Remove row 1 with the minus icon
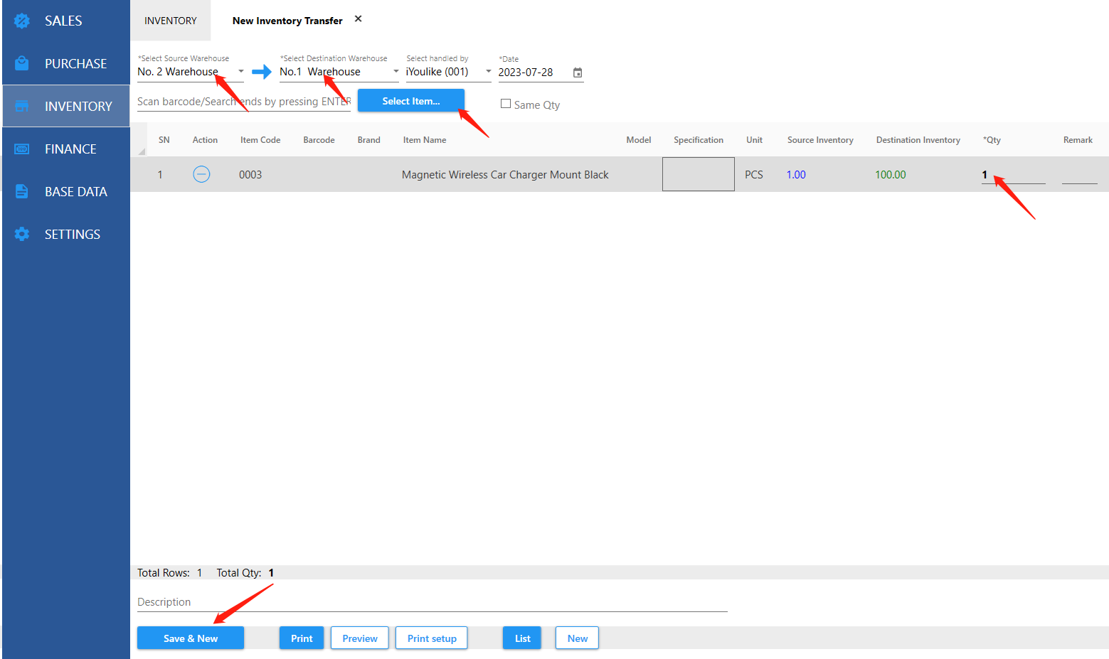 pos(201,174)
